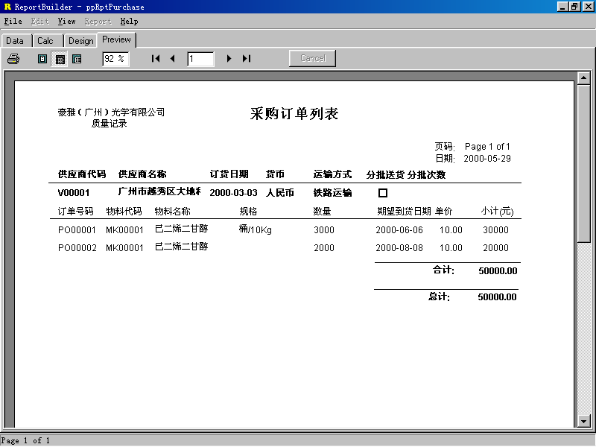This screenshot has height=447, width=596.
Task: Jump to the last page
Action: (x=247, y=59)
